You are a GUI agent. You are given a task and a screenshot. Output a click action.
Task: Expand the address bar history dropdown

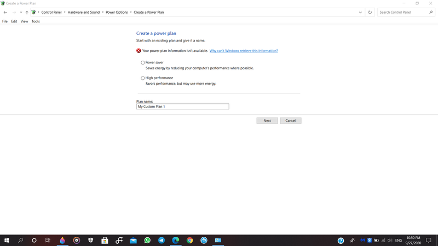(x=360, y=12)
